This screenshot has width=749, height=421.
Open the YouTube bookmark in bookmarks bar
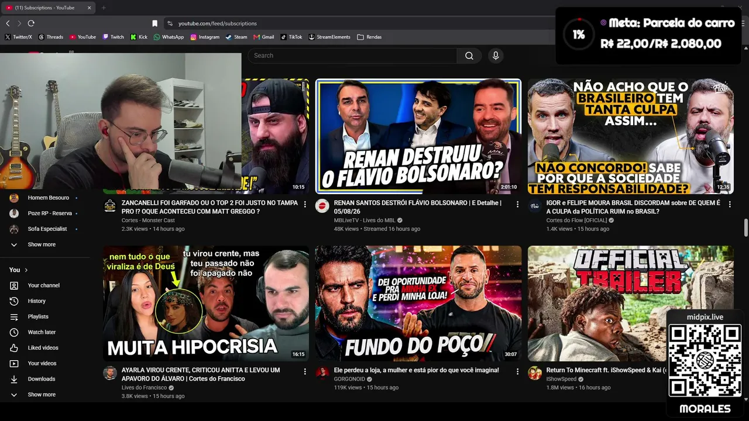pos(83,37)
